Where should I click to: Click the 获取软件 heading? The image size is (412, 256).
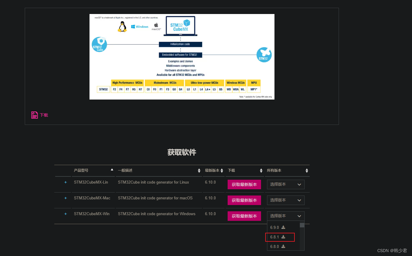[182, 152]
